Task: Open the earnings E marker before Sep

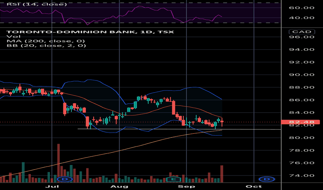Action: point(173,179)
